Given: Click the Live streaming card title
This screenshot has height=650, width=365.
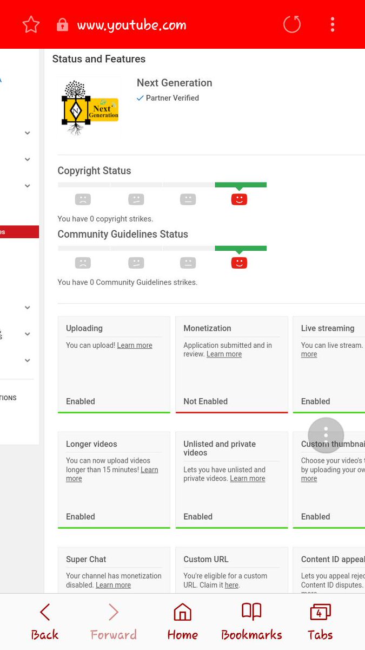Looking at the screenshot, I should tap(328, 328).
